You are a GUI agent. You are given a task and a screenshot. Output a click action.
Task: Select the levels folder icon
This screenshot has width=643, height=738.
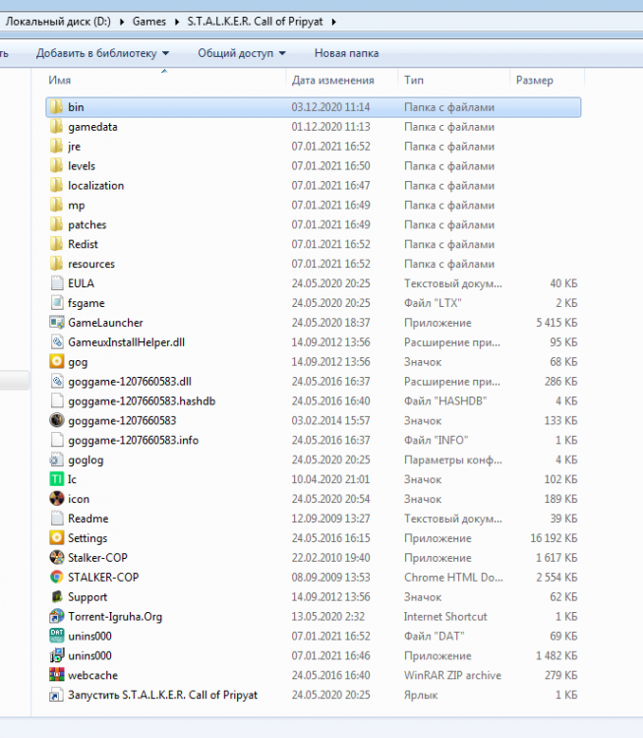(x=56, y=165)
